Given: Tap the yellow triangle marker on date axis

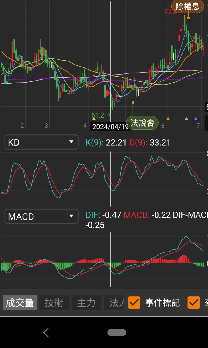Looking at the screenshot, I should [x=94, y=119].
